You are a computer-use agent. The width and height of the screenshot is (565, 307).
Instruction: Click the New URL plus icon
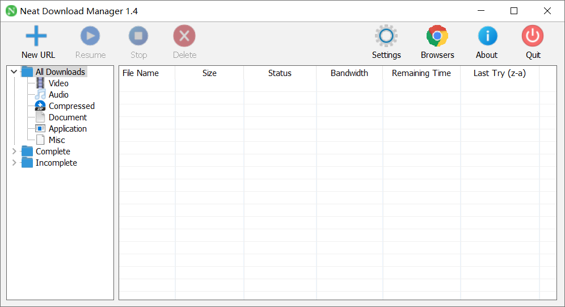tap(36, 36)
